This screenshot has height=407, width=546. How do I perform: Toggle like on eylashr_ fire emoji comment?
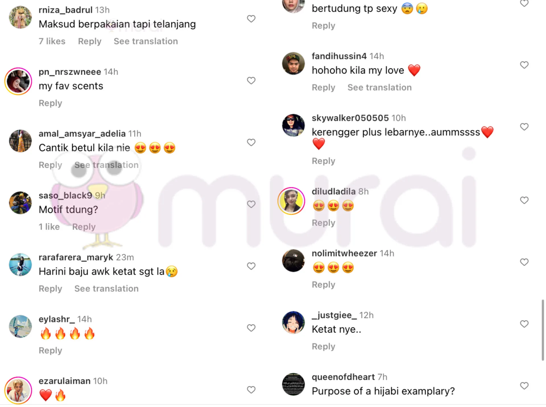coord(251,328)
